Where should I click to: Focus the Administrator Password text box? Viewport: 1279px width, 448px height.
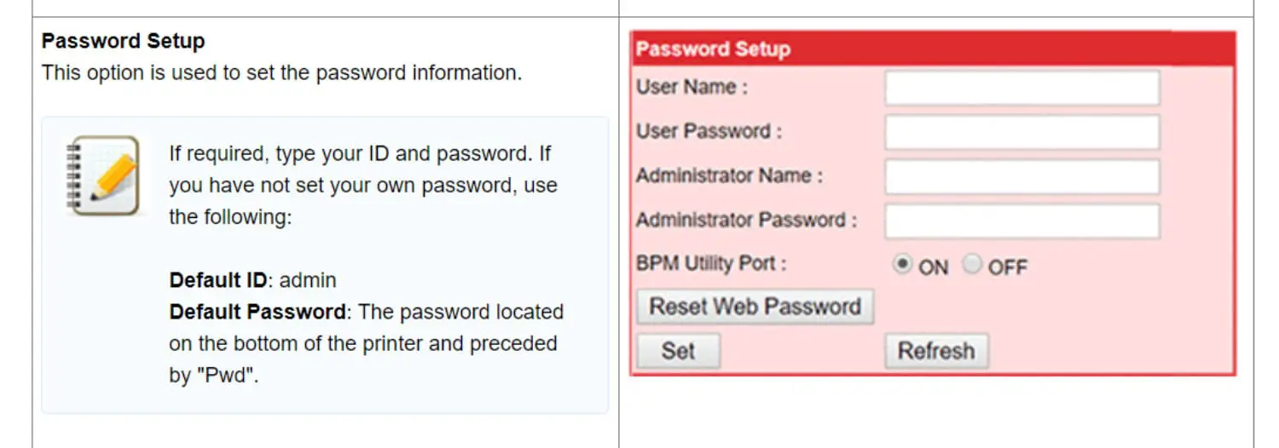[1022, 221]
